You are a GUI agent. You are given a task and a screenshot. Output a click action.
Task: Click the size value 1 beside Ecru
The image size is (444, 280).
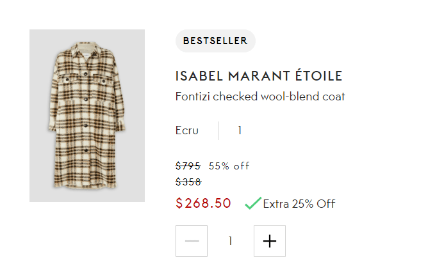pyautogui.click(x=240, y=130)
